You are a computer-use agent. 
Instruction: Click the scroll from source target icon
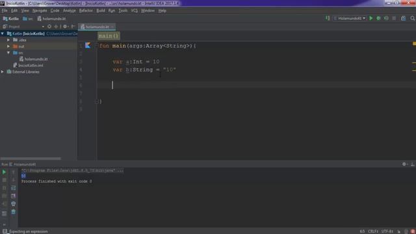pyautogui.click(x=49, y=27)
